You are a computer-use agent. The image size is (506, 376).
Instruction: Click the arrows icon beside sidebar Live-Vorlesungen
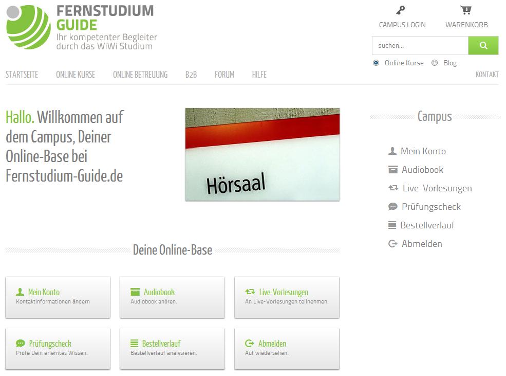[393, 188]
